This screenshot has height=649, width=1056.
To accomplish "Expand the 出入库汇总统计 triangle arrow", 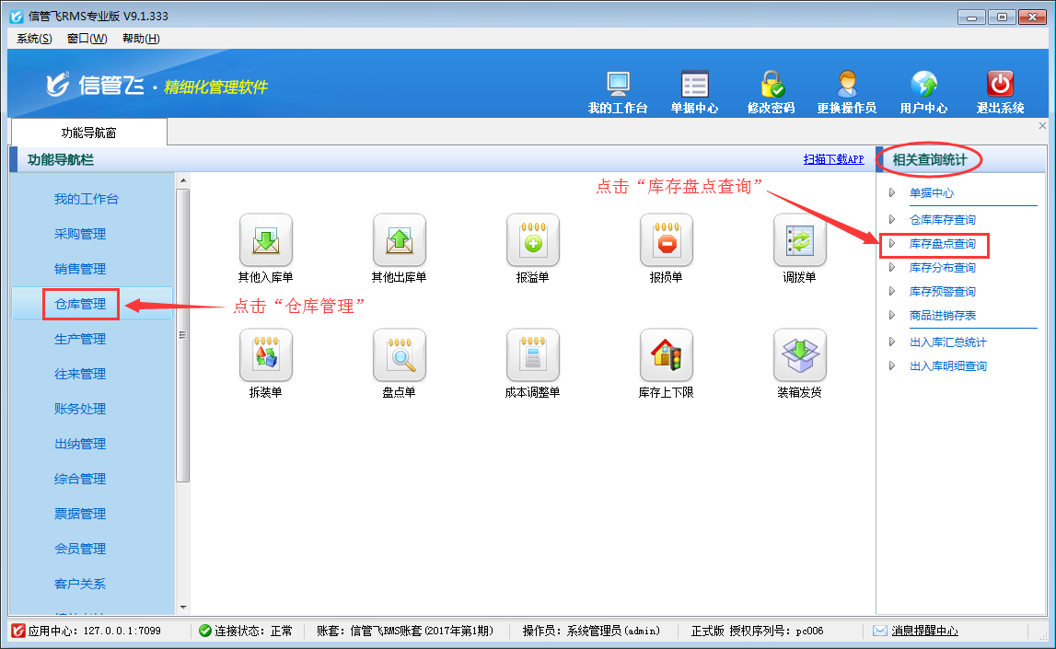I will click(891, 342).
